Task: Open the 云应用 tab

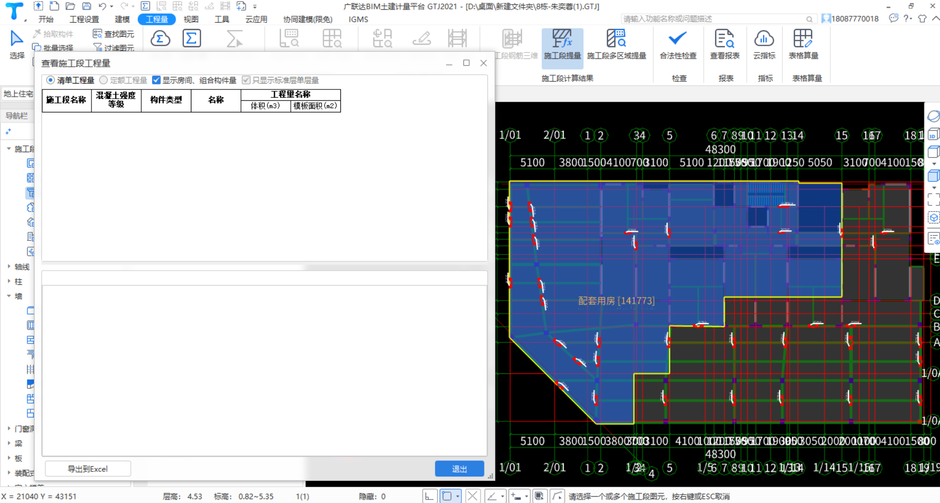Action: click(x=256, y=19)
